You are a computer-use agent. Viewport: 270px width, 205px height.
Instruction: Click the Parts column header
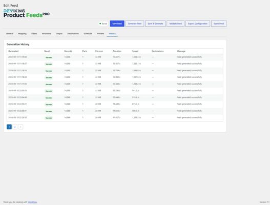[85, 51]
